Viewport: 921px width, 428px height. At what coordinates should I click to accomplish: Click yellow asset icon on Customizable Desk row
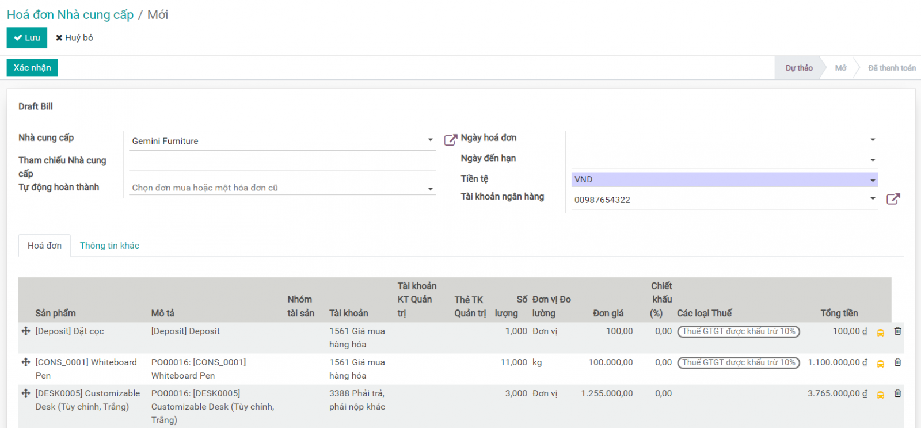pyautogui.click(x=880, y=395)
